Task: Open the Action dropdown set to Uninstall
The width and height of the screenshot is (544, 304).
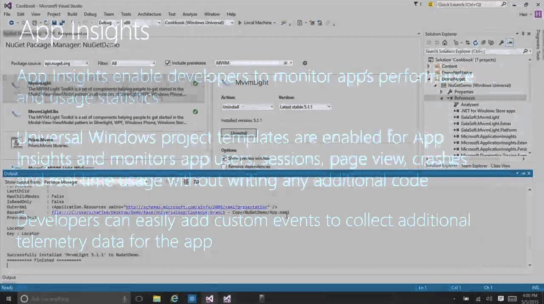Action: pos(247,107)
